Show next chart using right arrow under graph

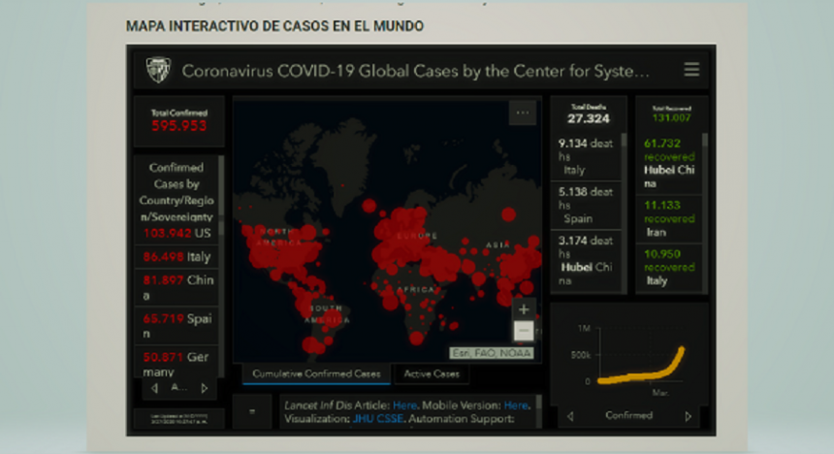[x=689, y=416]
